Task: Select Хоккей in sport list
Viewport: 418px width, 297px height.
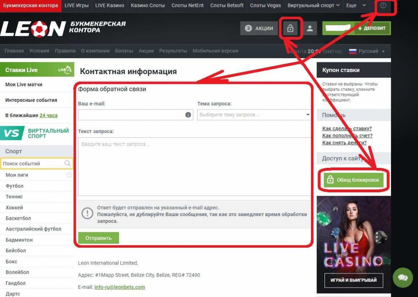Action: 14,208
